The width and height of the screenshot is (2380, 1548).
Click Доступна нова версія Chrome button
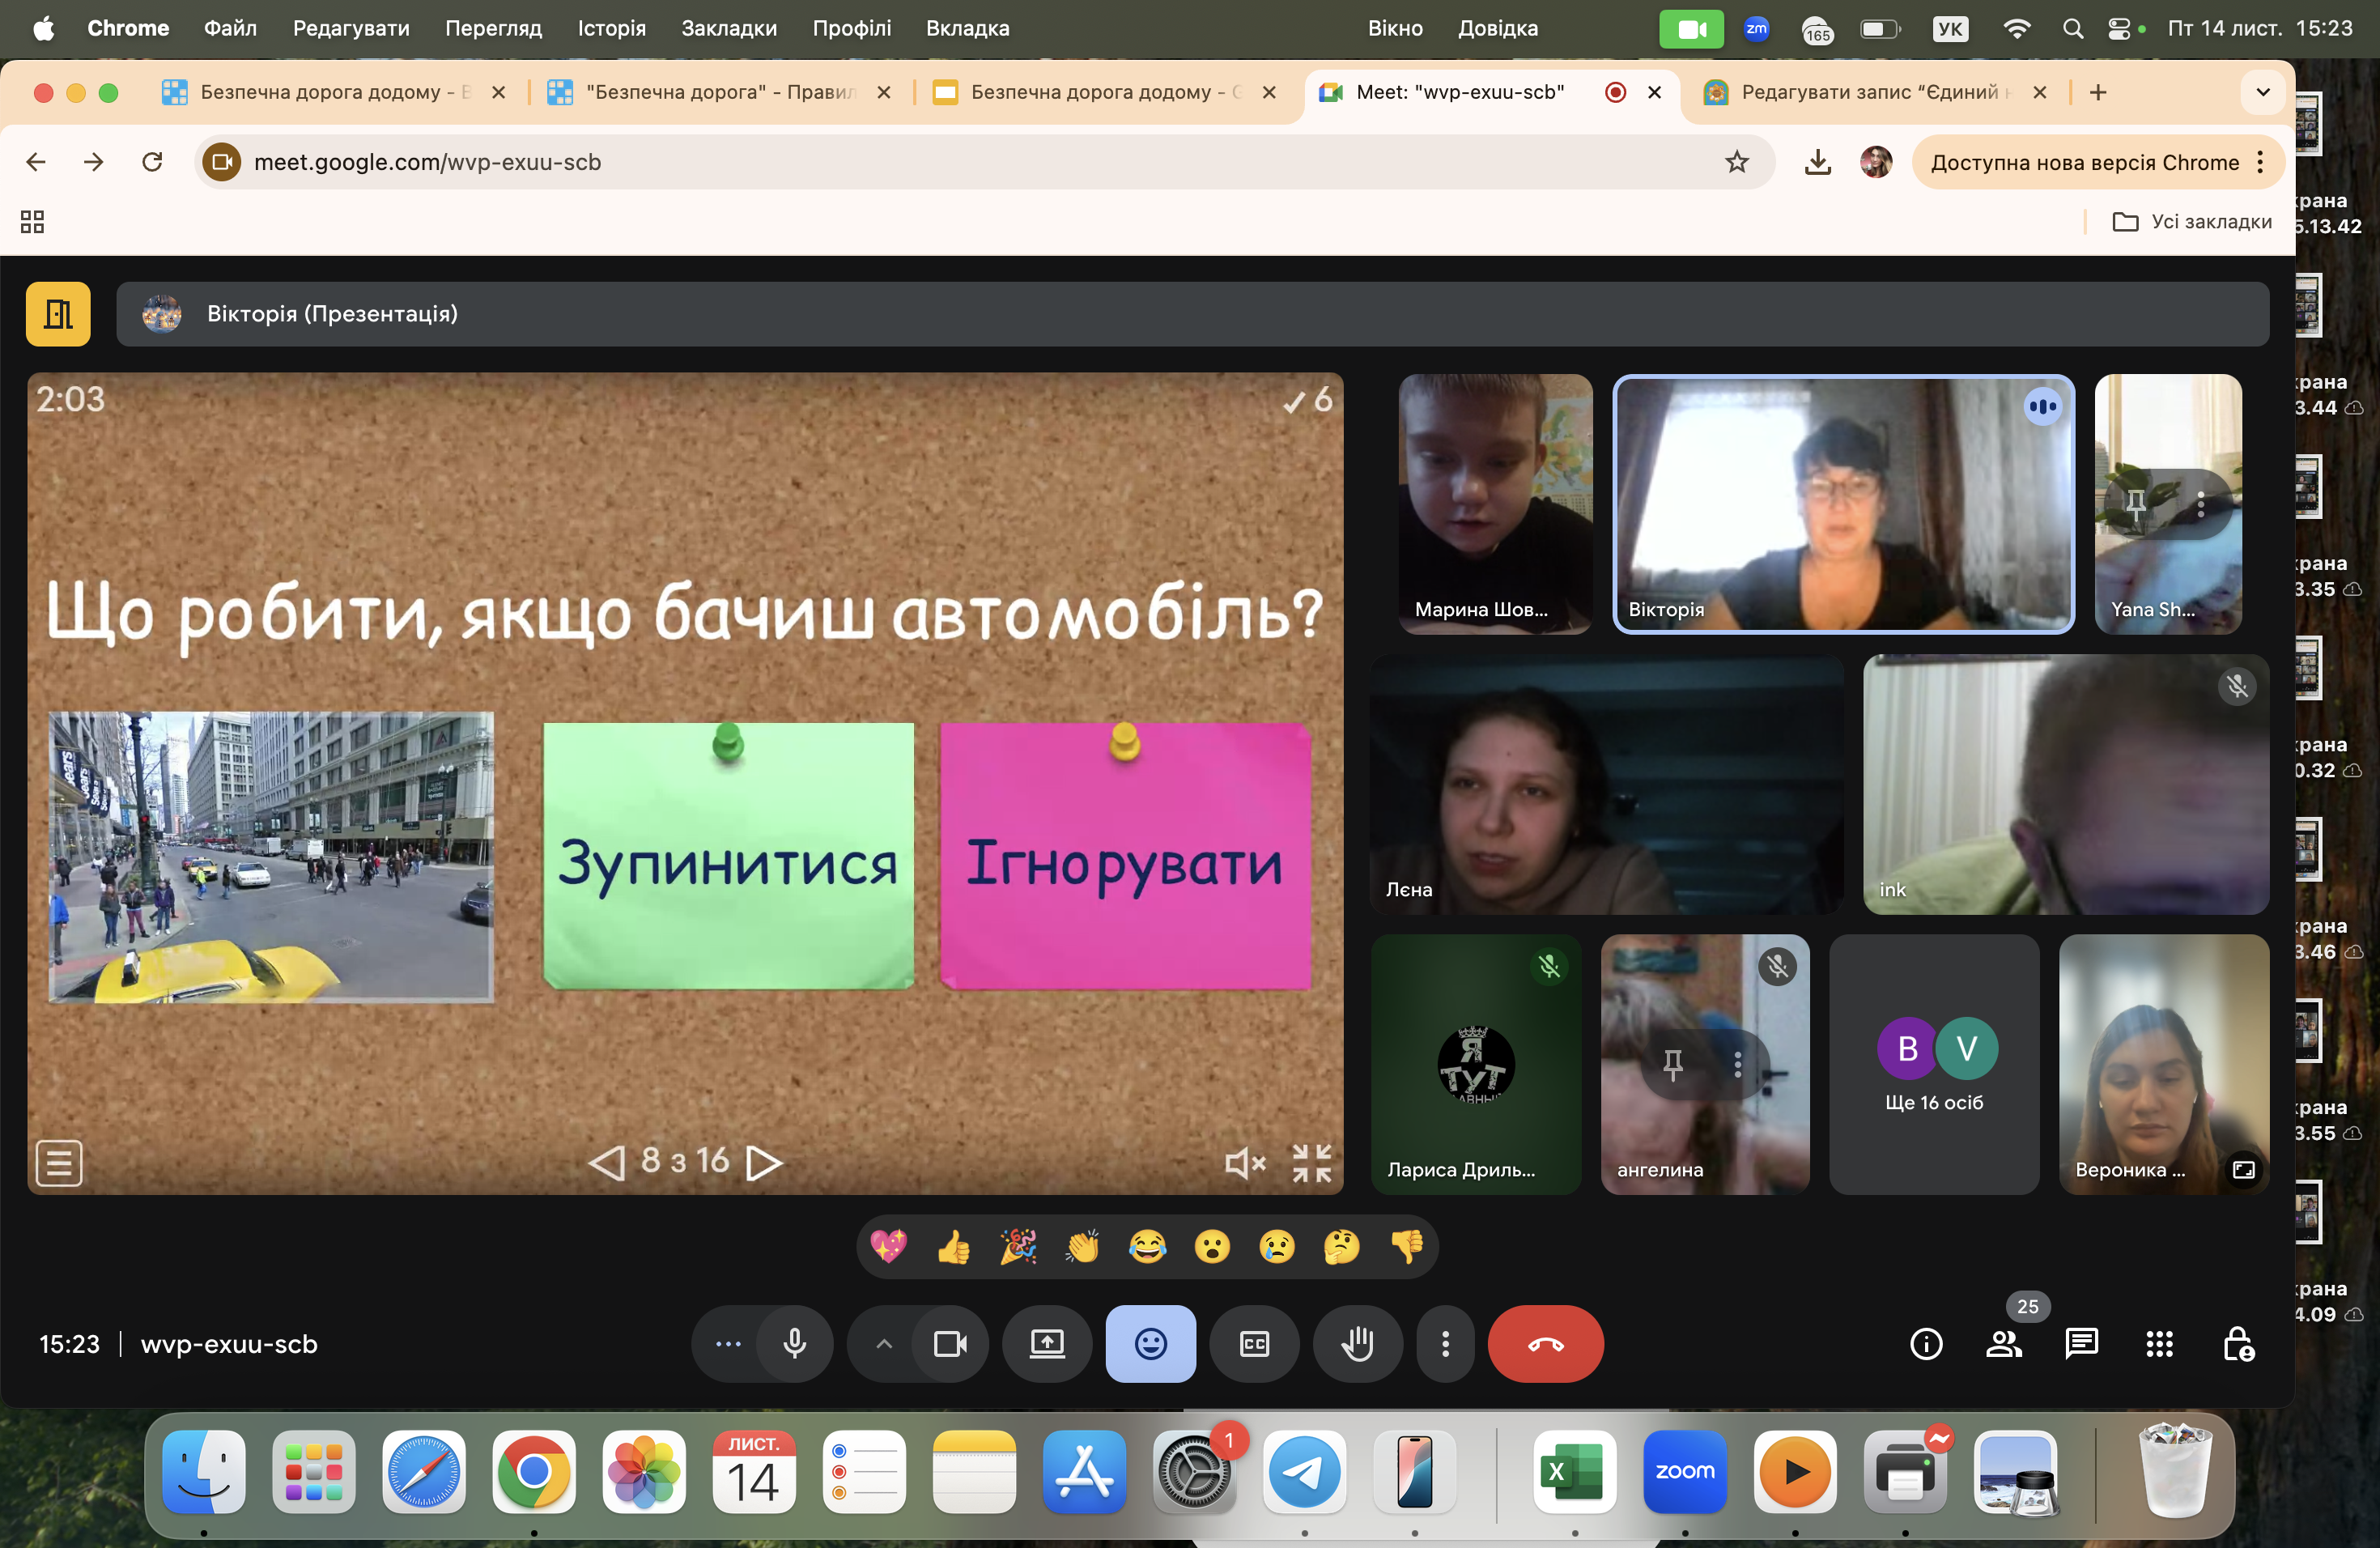coord(2084,162)
